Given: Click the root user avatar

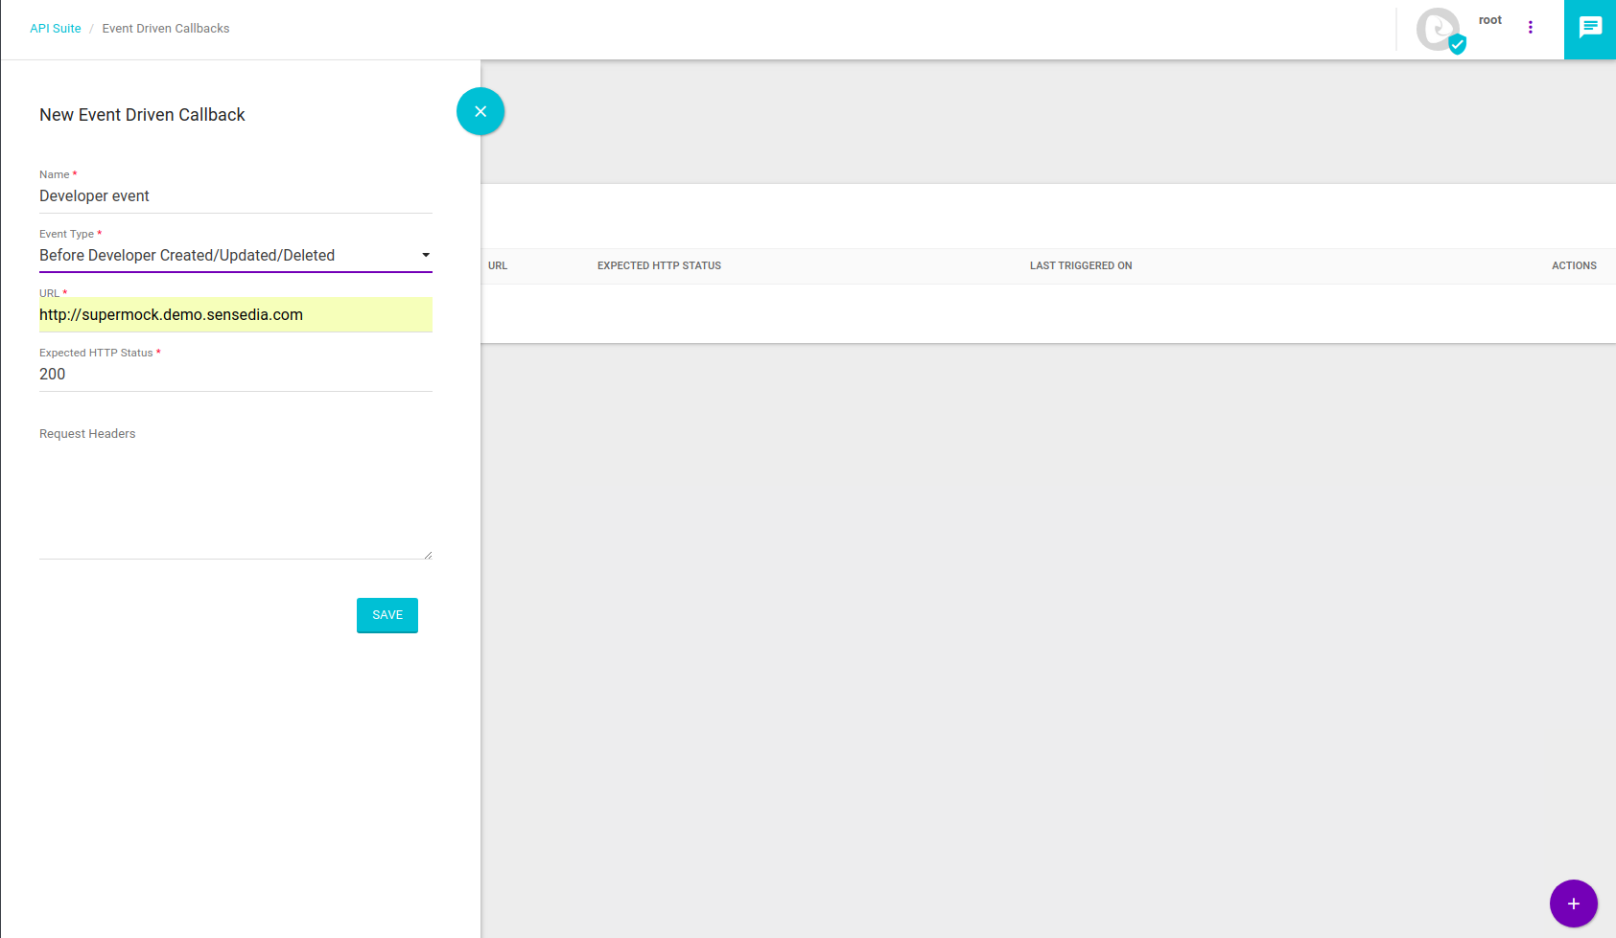Looking at the screenshot, I should pos(1438,30).
